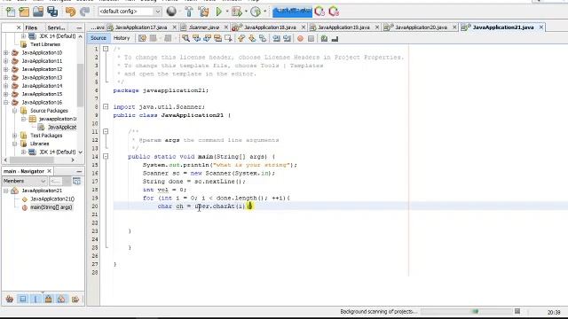Click the Find Selection magnifier icon

coord(185,38)
